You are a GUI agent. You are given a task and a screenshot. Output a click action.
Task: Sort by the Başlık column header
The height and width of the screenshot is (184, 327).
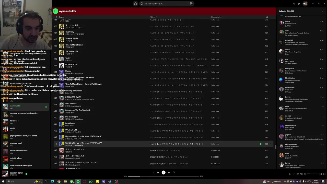click(x=61, y=17)
